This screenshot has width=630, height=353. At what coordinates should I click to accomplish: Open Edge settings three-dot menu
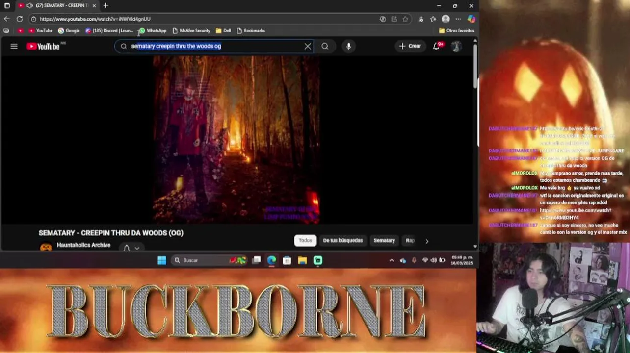coord(458,19)
